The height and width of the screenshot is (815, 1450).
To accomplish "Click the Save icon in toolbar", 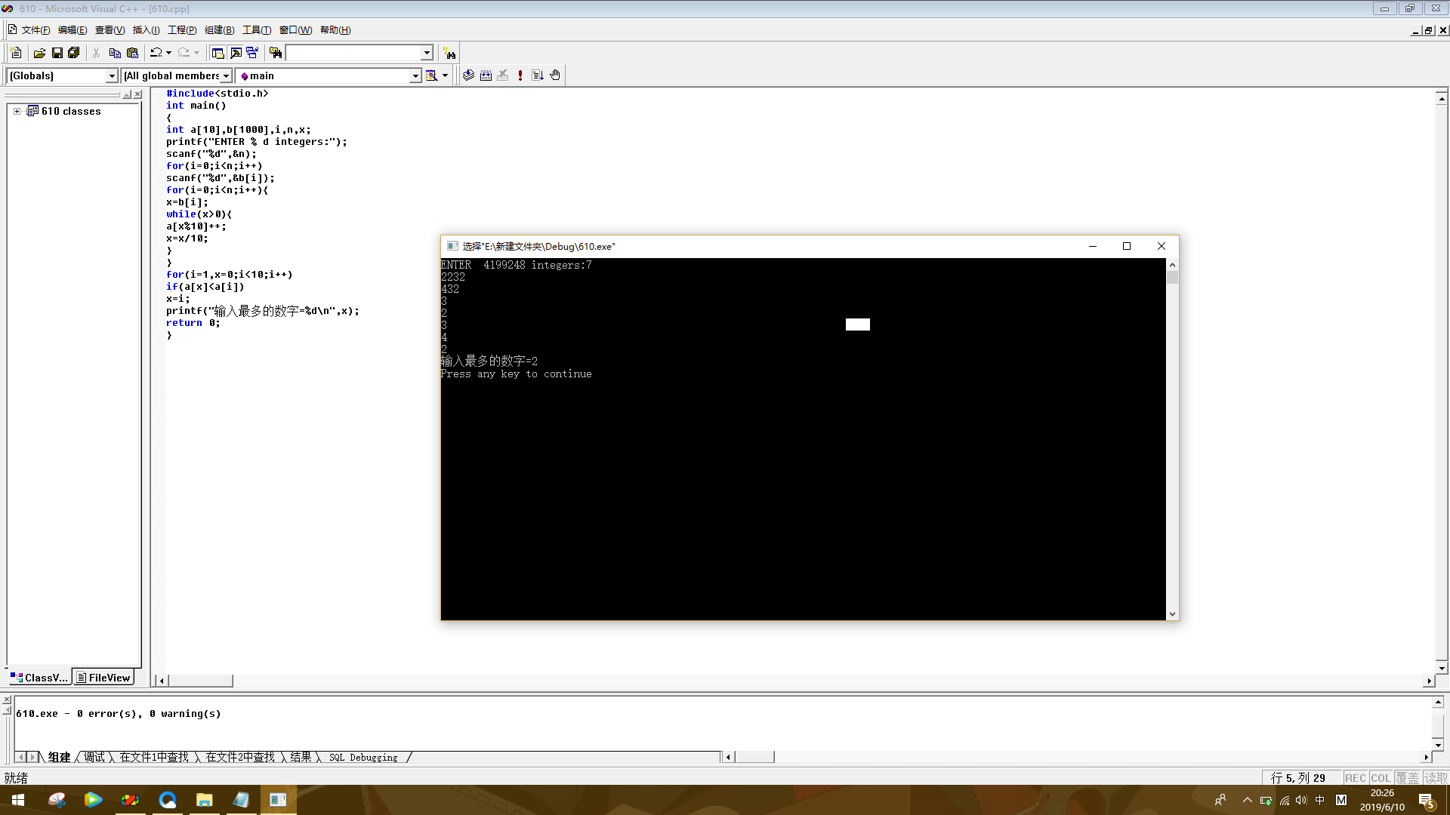I will 57,53.
